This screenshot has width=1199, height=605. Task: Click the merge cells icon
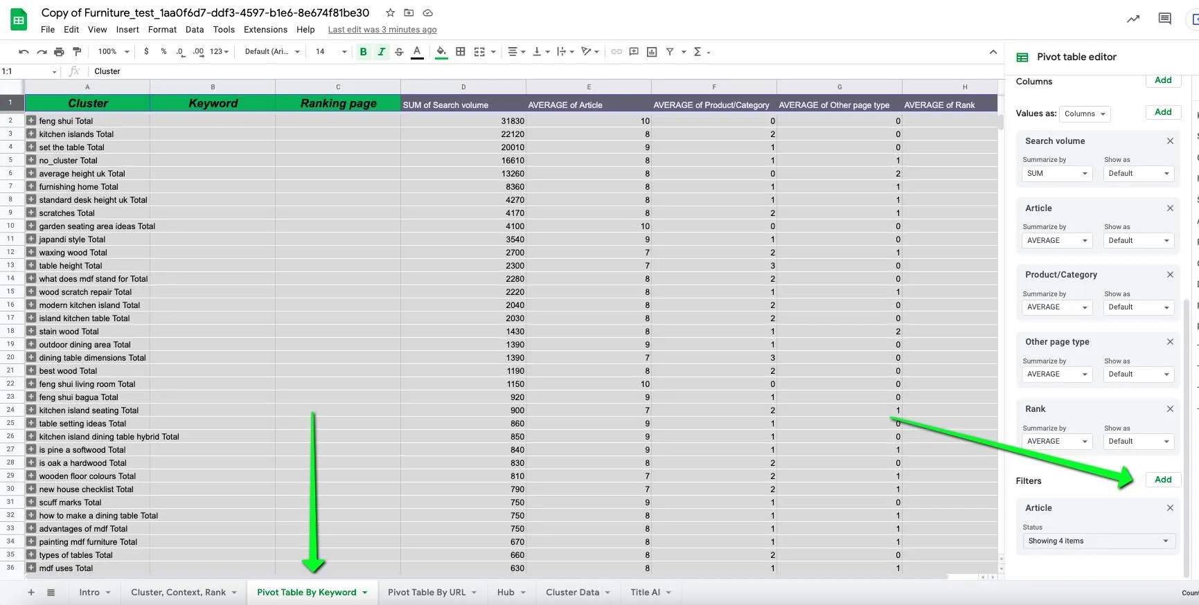click(x=479, y=52)
